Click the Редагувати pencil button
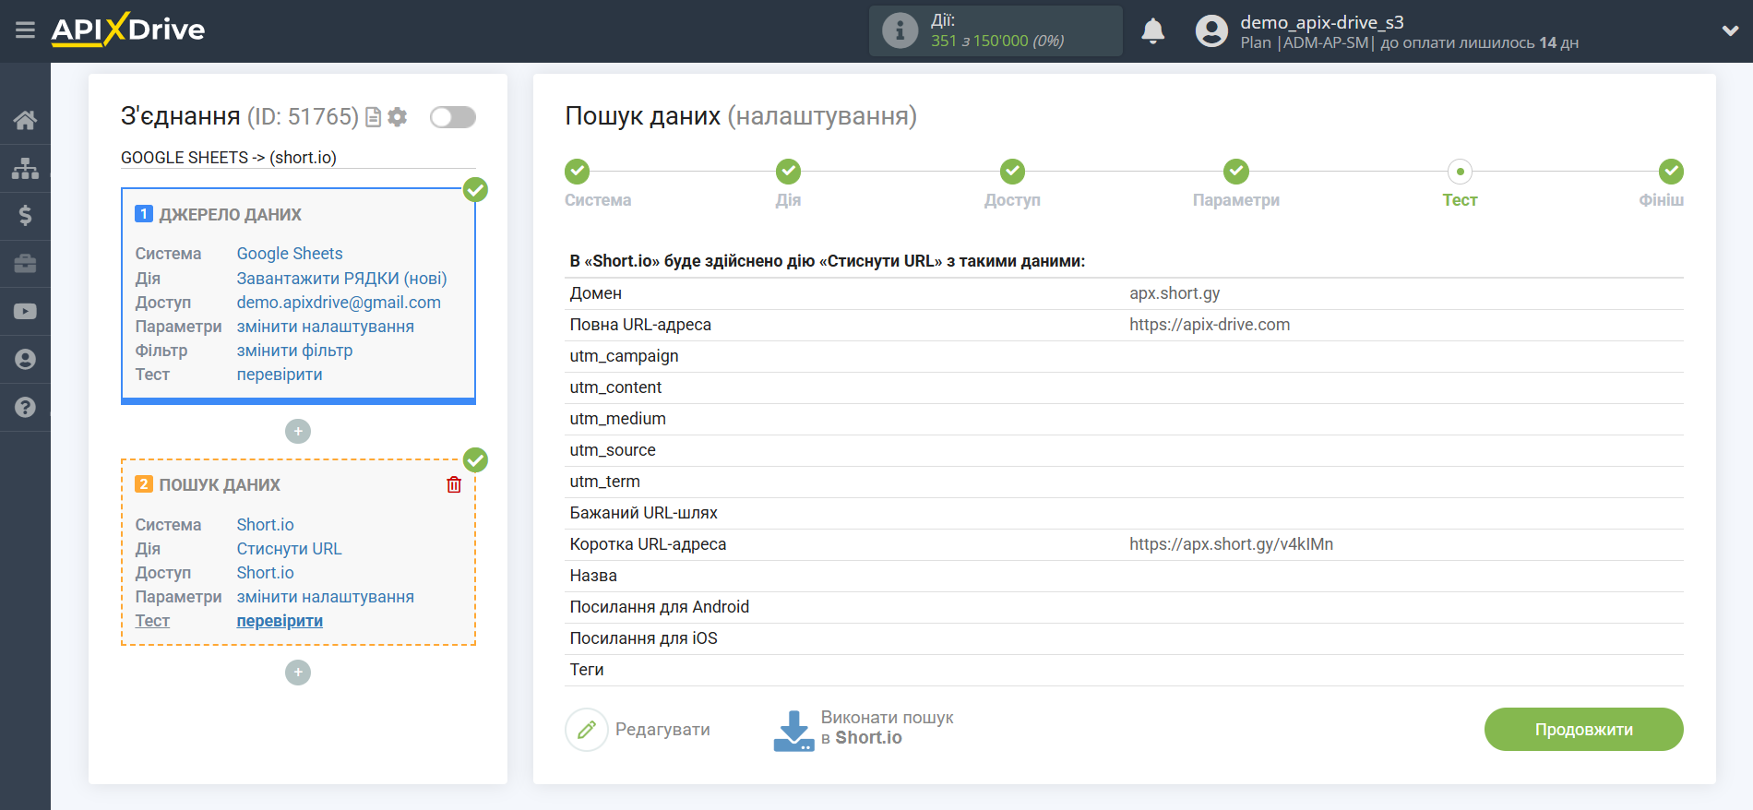The width and height of the screenshot is (1753, 810). (638, 729)
